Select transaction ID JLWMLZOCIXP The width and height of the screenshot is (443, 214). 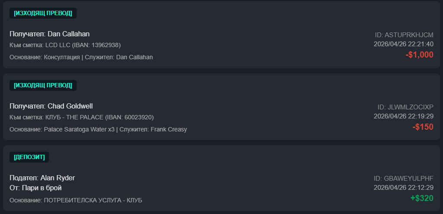point(405,107)
